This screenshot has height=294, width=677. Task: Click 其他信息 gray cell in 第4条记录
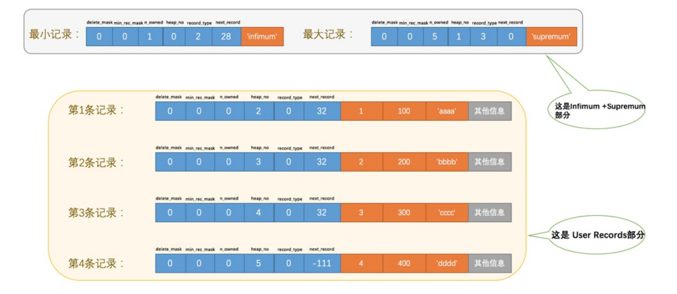(x=490, y=263)
